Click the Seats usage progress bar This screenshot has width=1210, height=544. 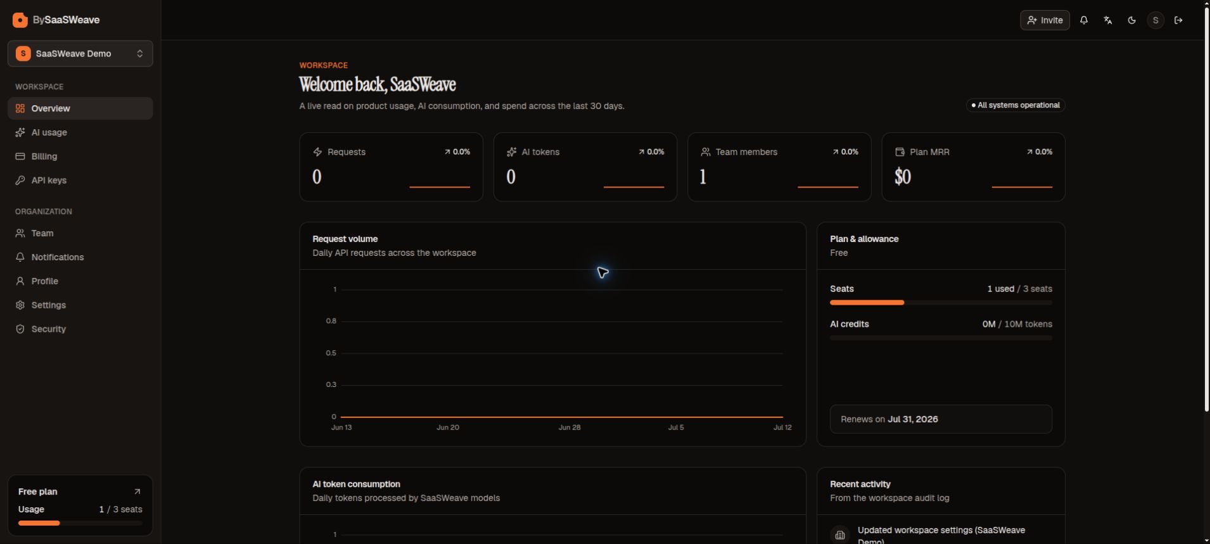[x=941, y=303]
